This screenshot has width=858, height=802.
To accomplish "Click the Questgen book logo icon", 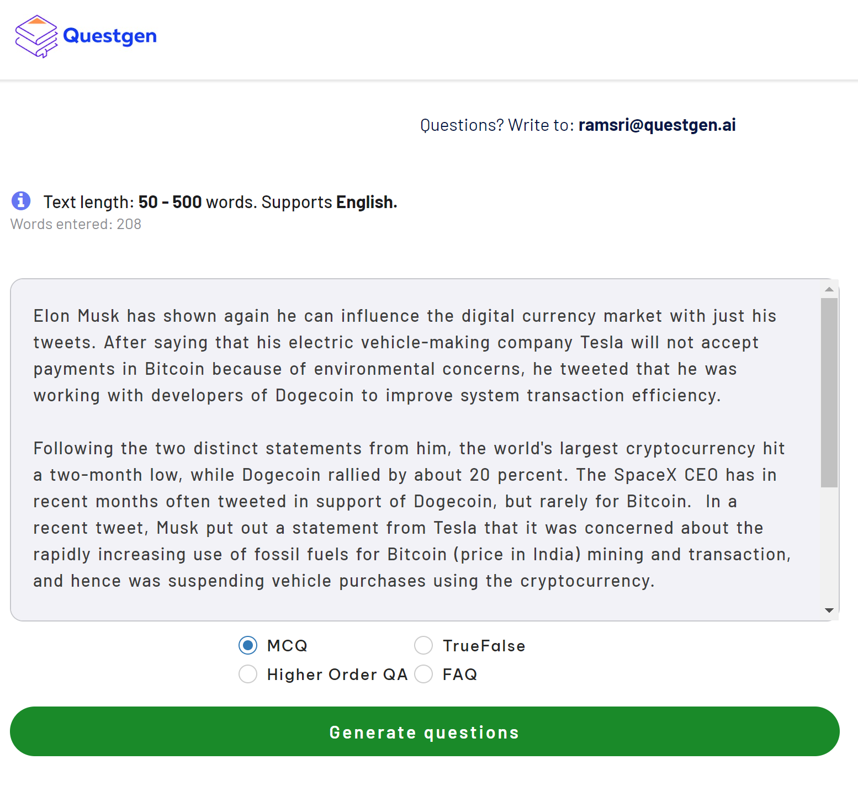I will point(36,36).
